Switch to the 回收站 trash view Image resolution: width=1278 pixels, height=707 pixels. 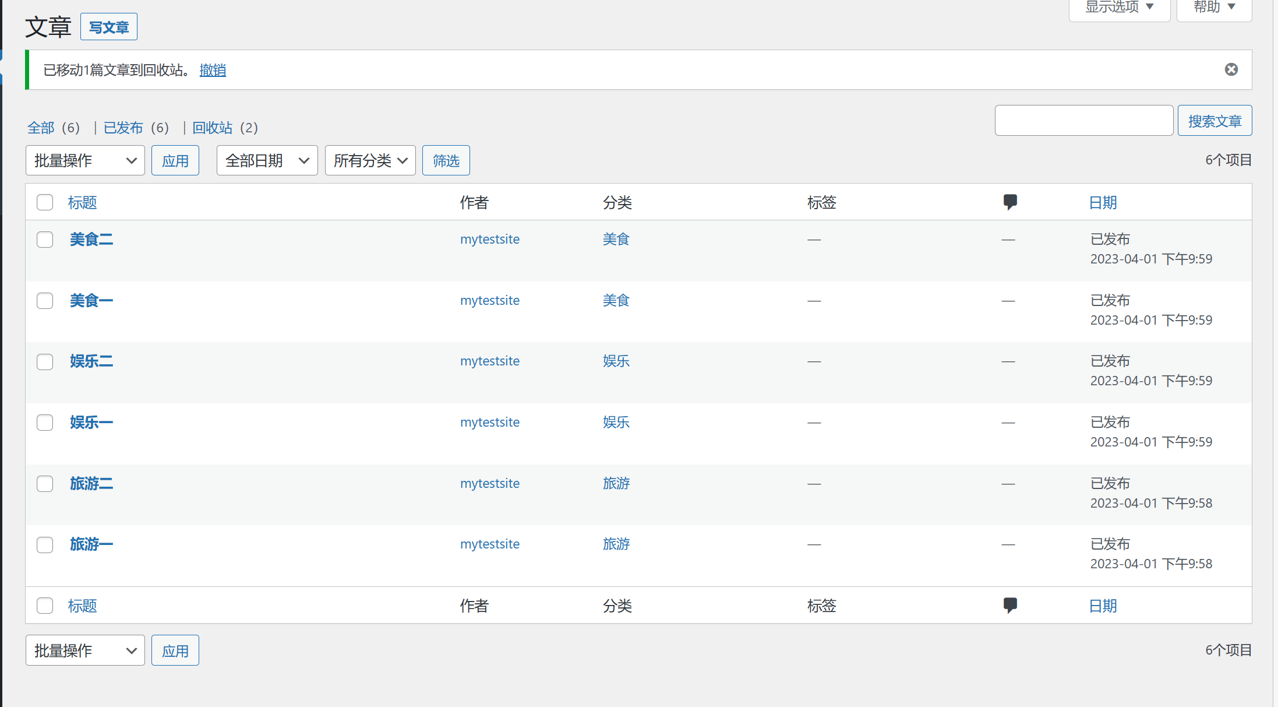click(212, 128)
